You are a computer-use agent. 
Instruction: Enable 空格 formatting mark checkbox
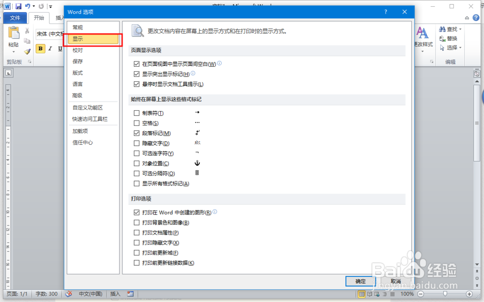136,123
